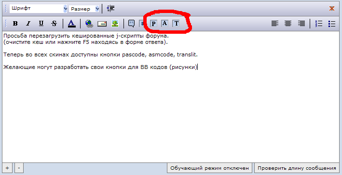Click inside the message text area
The width and height of the screenshot is (342, 175).
pos(171,97)
